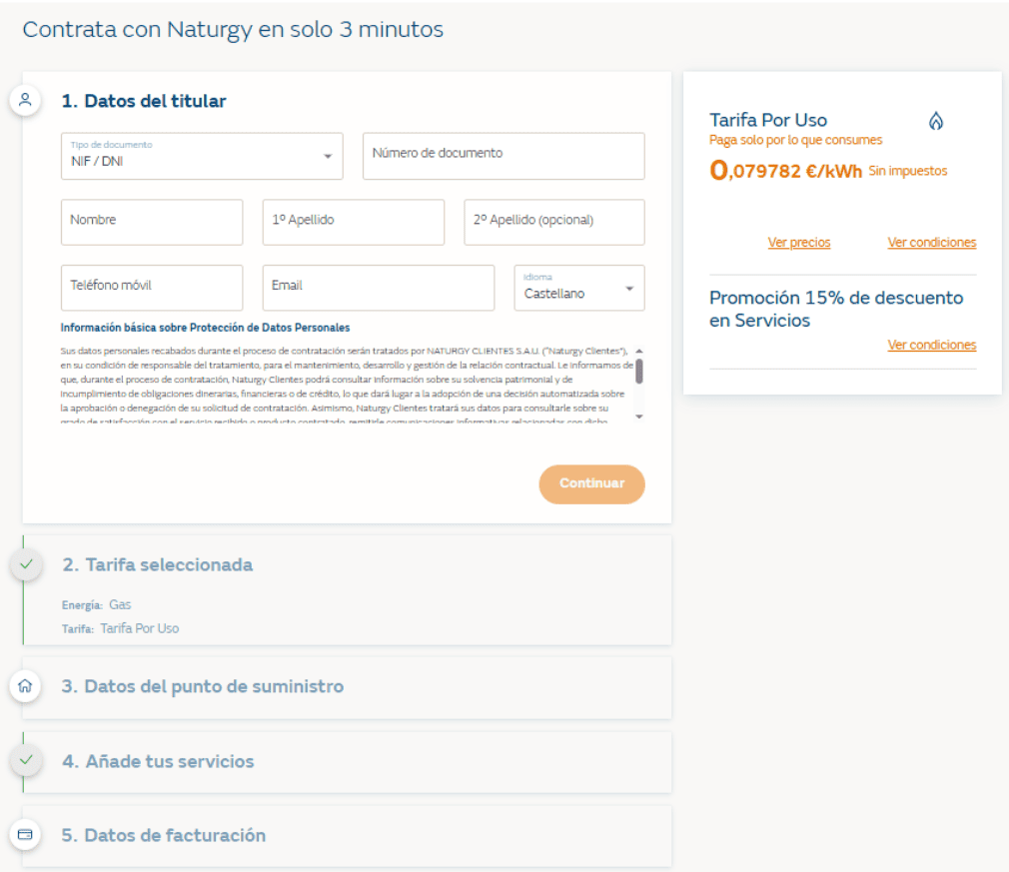Click into the 1º Apellido field

354,222
